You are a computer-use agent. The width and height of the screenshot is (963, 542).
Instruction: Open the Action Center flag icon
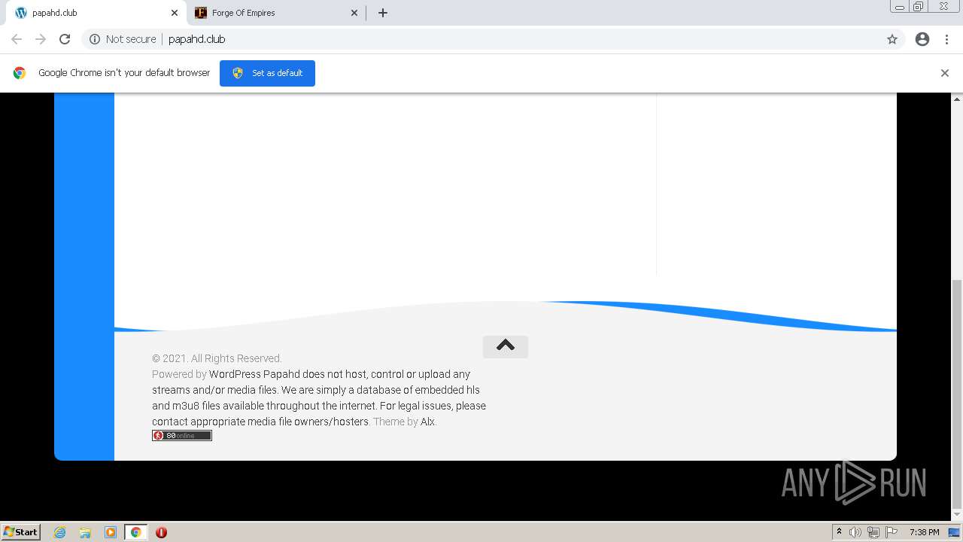[x=892, y=532]
